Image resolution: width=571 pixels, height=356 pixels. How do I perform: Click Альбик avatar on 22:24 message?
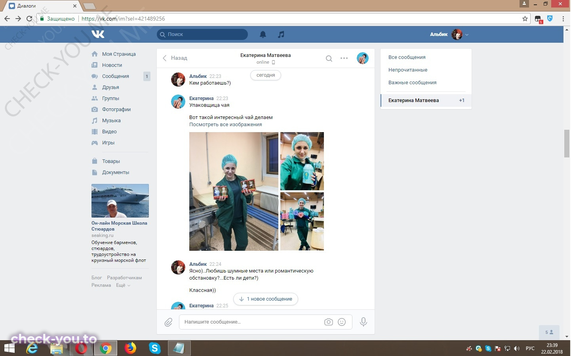coord(178,267)
